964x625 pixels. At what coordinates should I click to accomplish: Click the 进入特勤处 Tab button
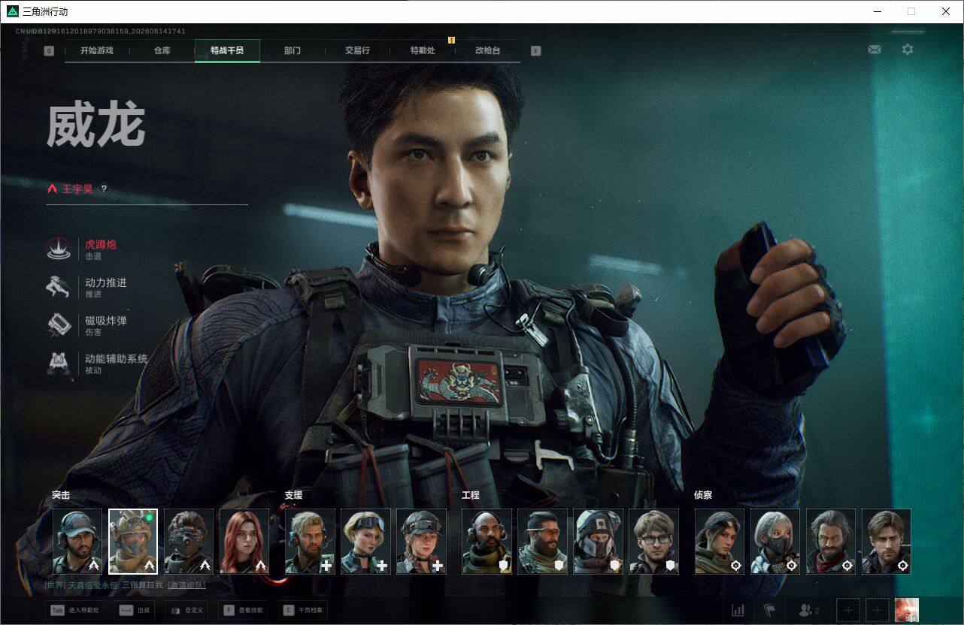(74, 610)
